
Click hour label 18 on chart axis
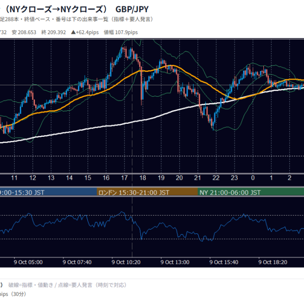click(x=143, y=178)
